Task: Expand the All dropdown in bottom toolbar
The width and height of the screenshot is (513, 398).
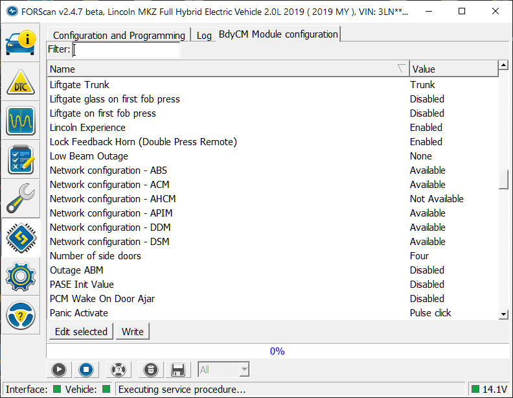Action: tap(223, 369)
